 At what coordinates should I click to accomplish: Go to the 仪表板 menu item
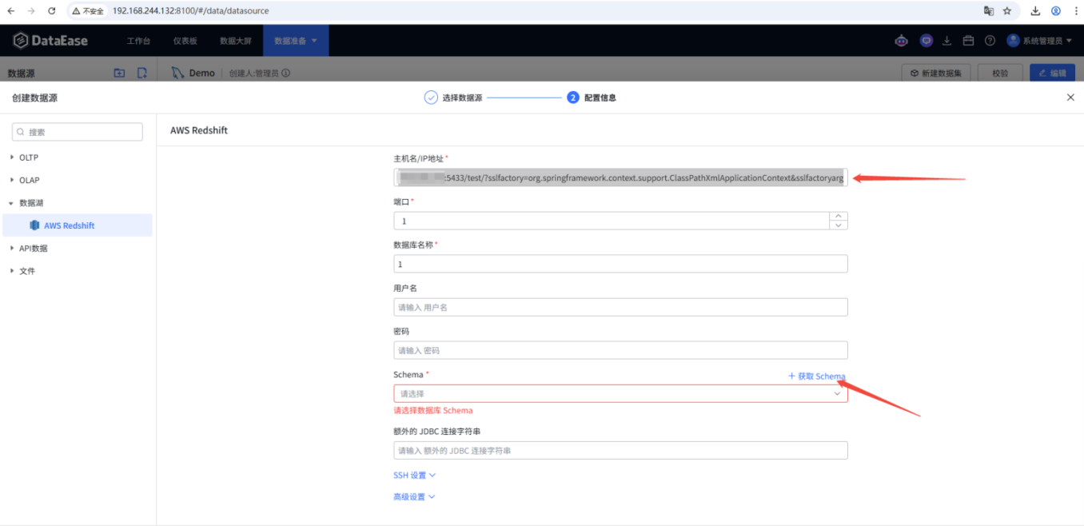(x=185, y=41)
